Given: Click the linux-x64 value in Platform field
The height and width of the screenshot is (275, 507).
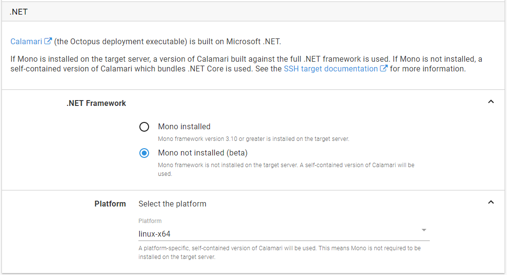Looking at the screenshot, I should coord(155,234).
